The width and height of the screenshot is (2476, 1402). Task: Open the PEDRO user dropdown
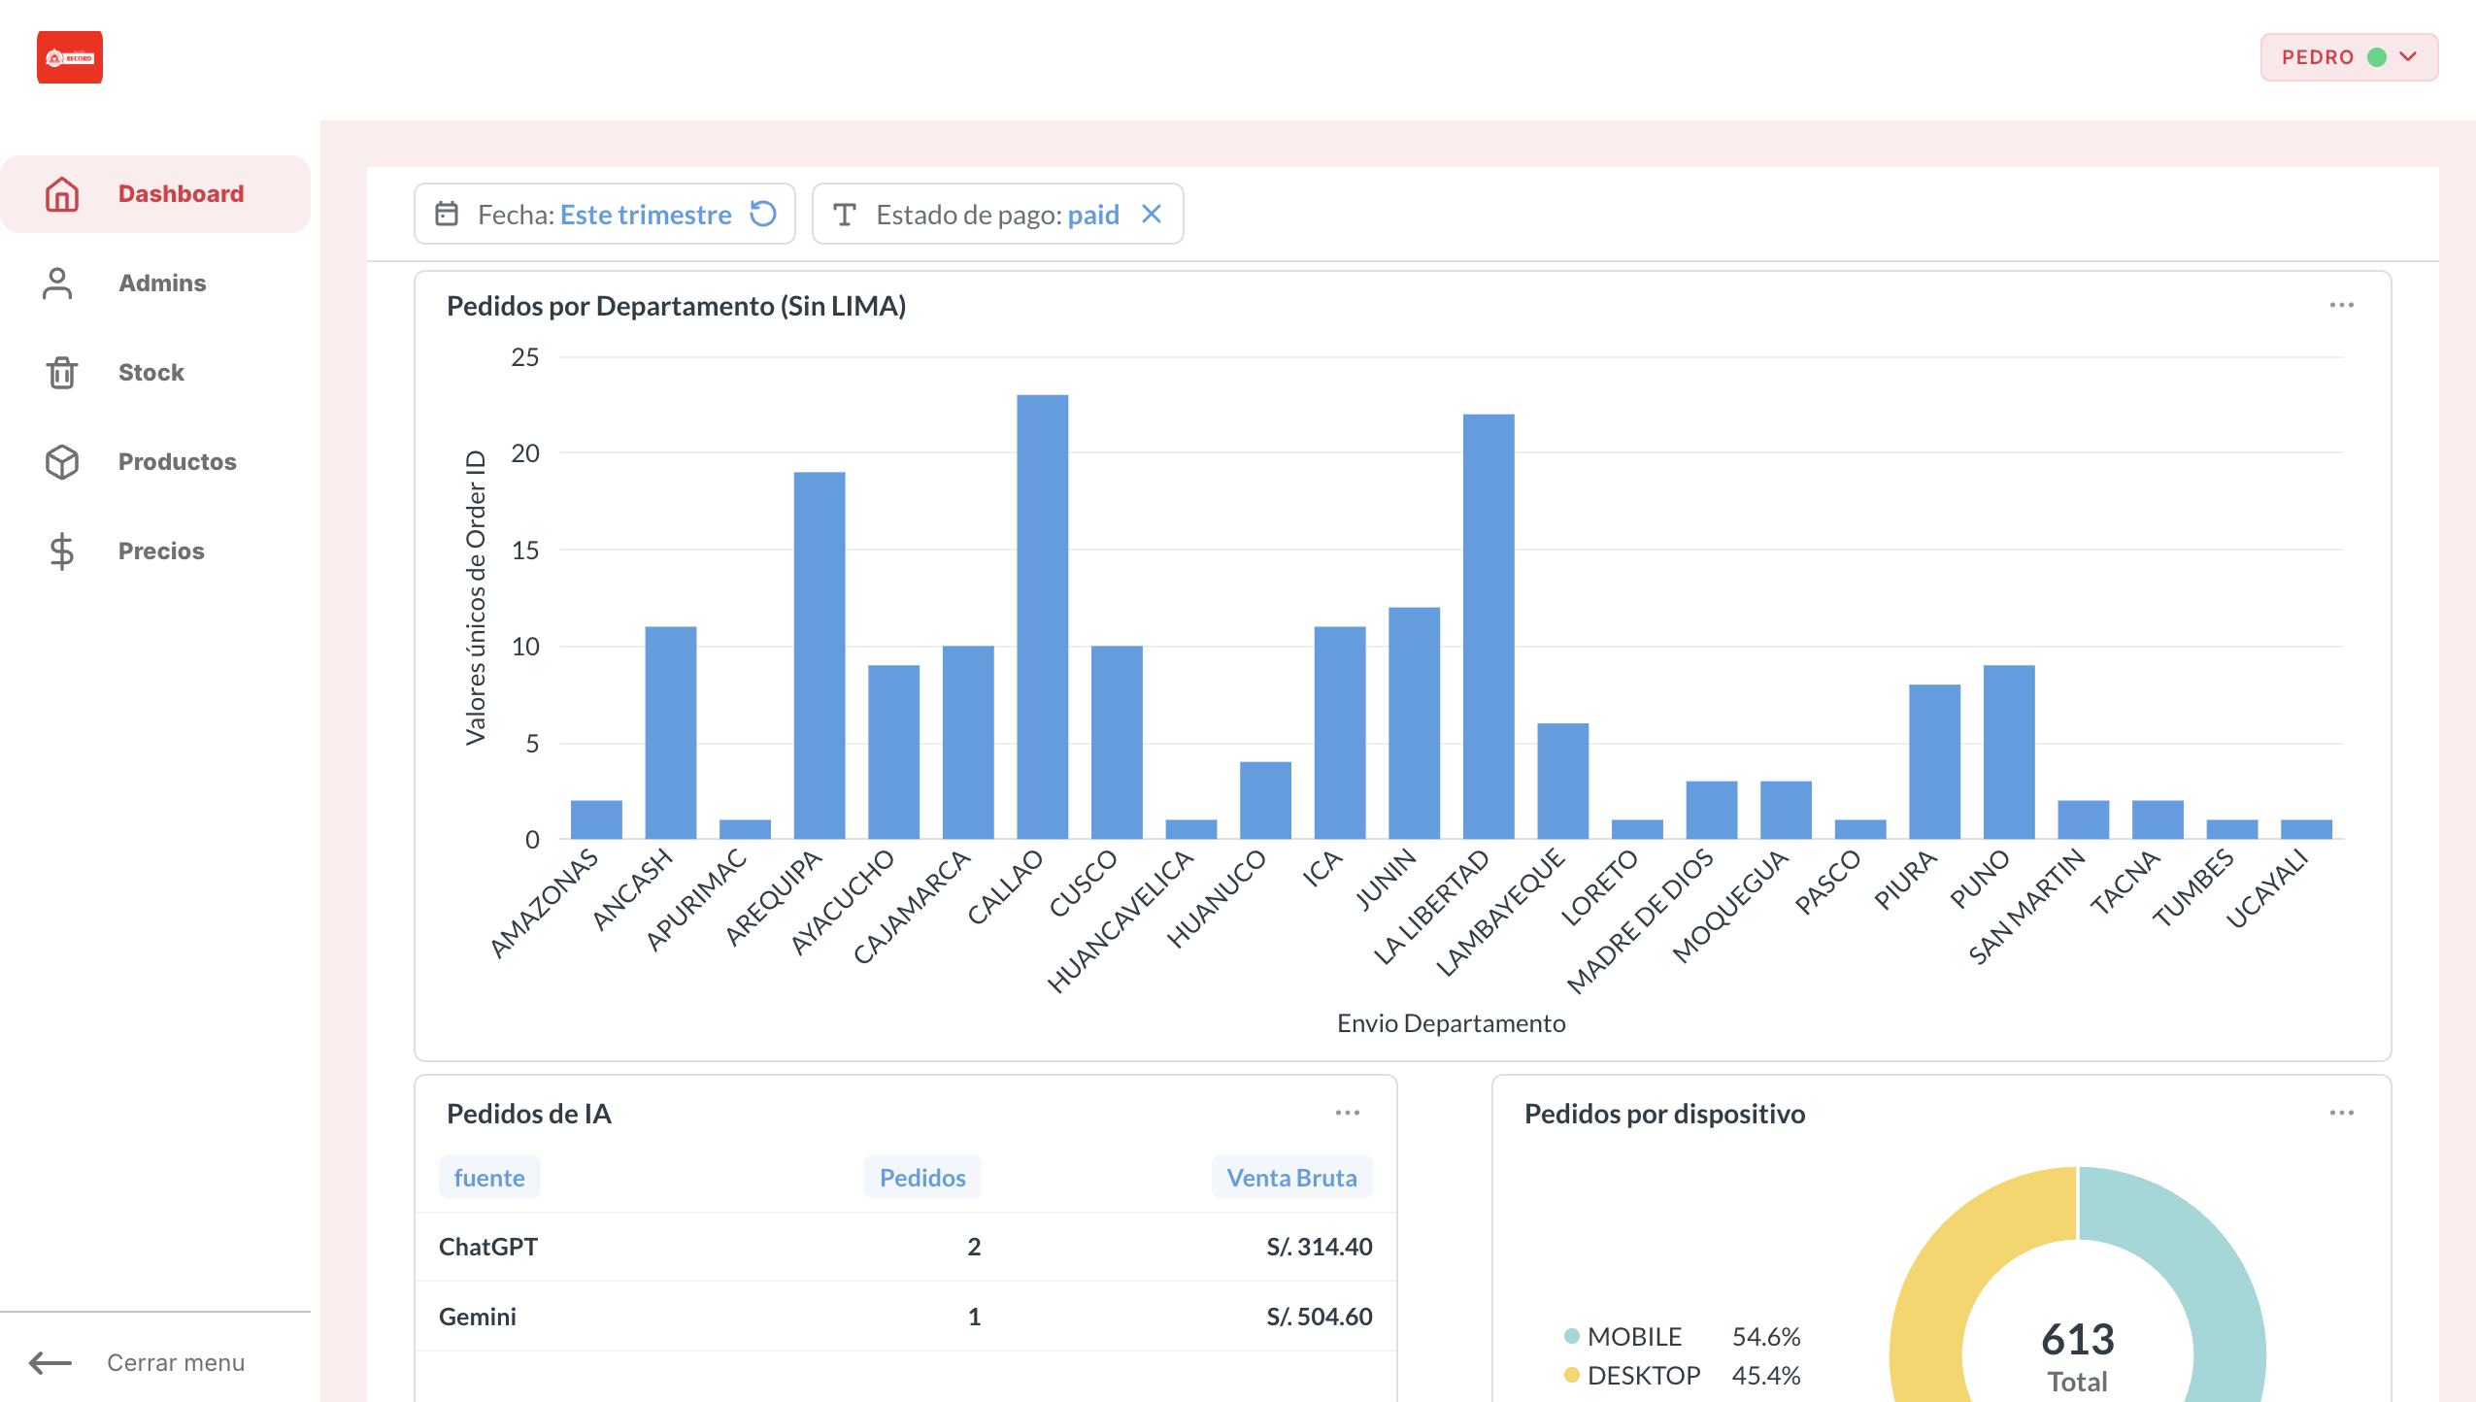click(x=2348, y=57)
